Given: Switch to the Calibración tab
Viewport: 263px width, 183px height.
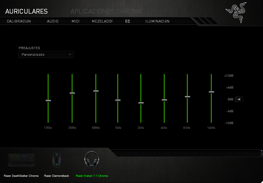Looking at the screenshot, I should tap(19, 21).
